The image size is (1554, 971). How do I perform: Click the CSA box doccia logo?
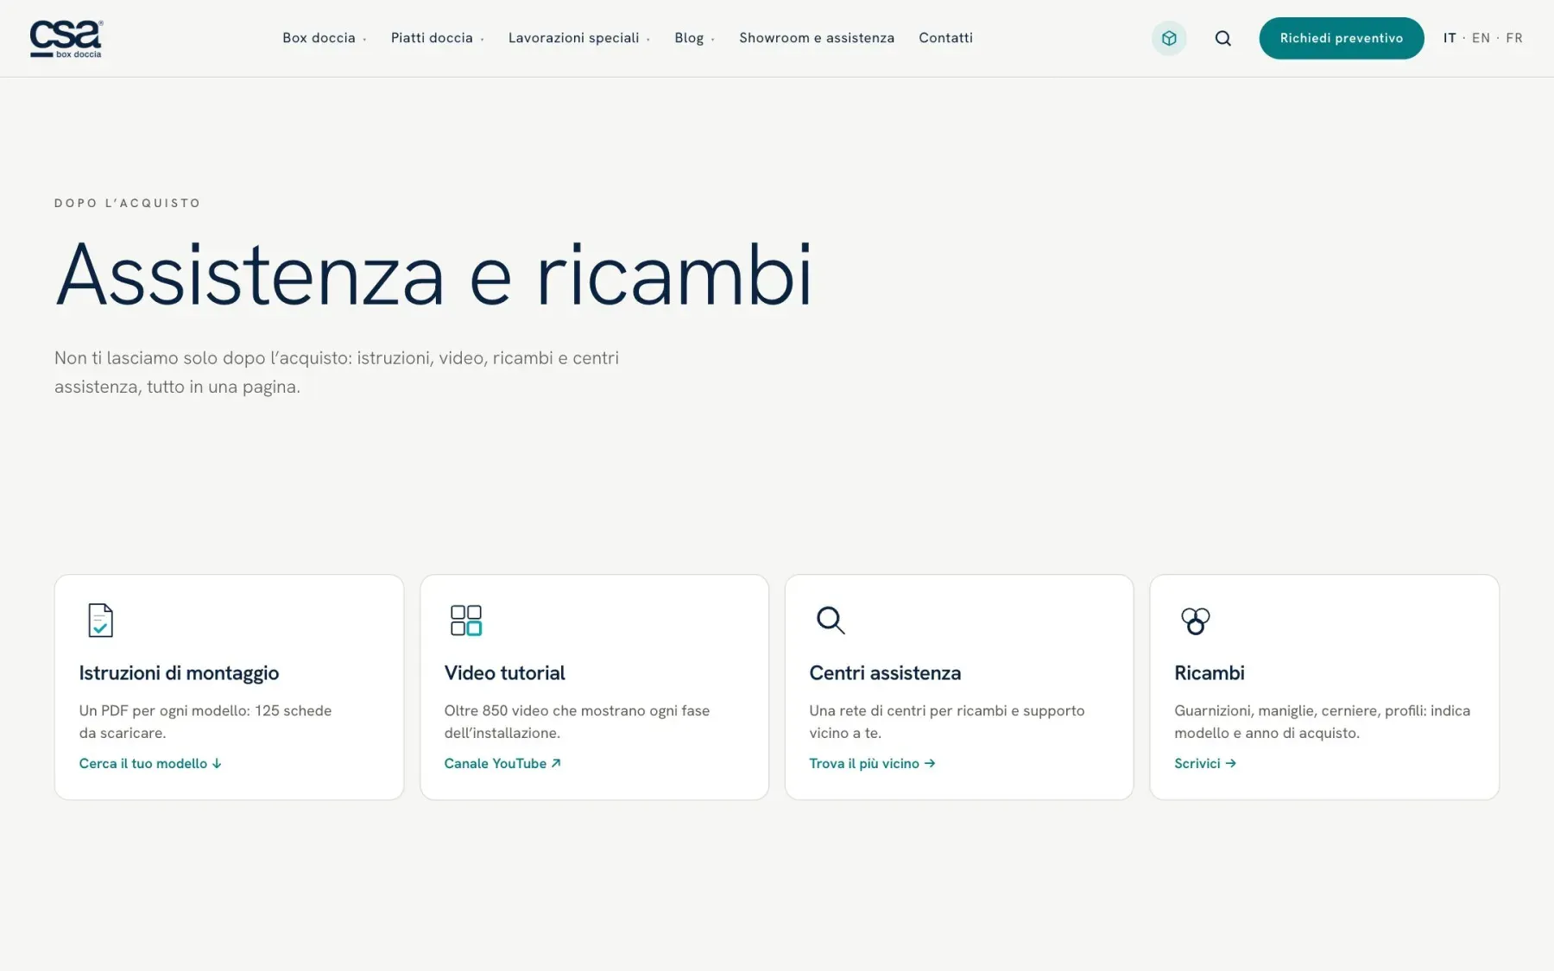click(x=66, y=39)
